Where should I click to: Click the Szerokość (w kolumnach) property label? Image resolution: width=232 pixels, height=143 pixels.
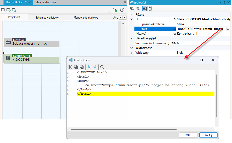[152, 43]
